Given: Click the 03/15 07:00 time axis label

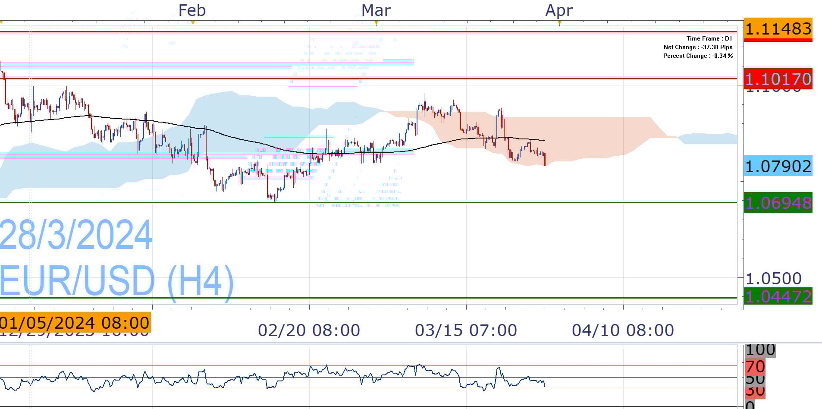Looking at the screenshot, I should coord(466,330).
